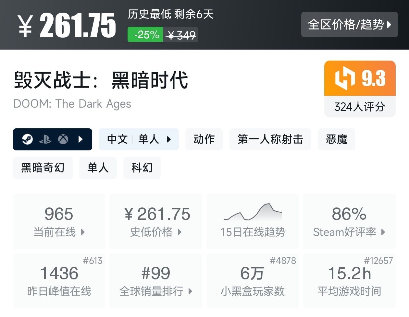Open 当前在线 player count details
The height and width of the screenshot is (317, 409).
[59, 222]
